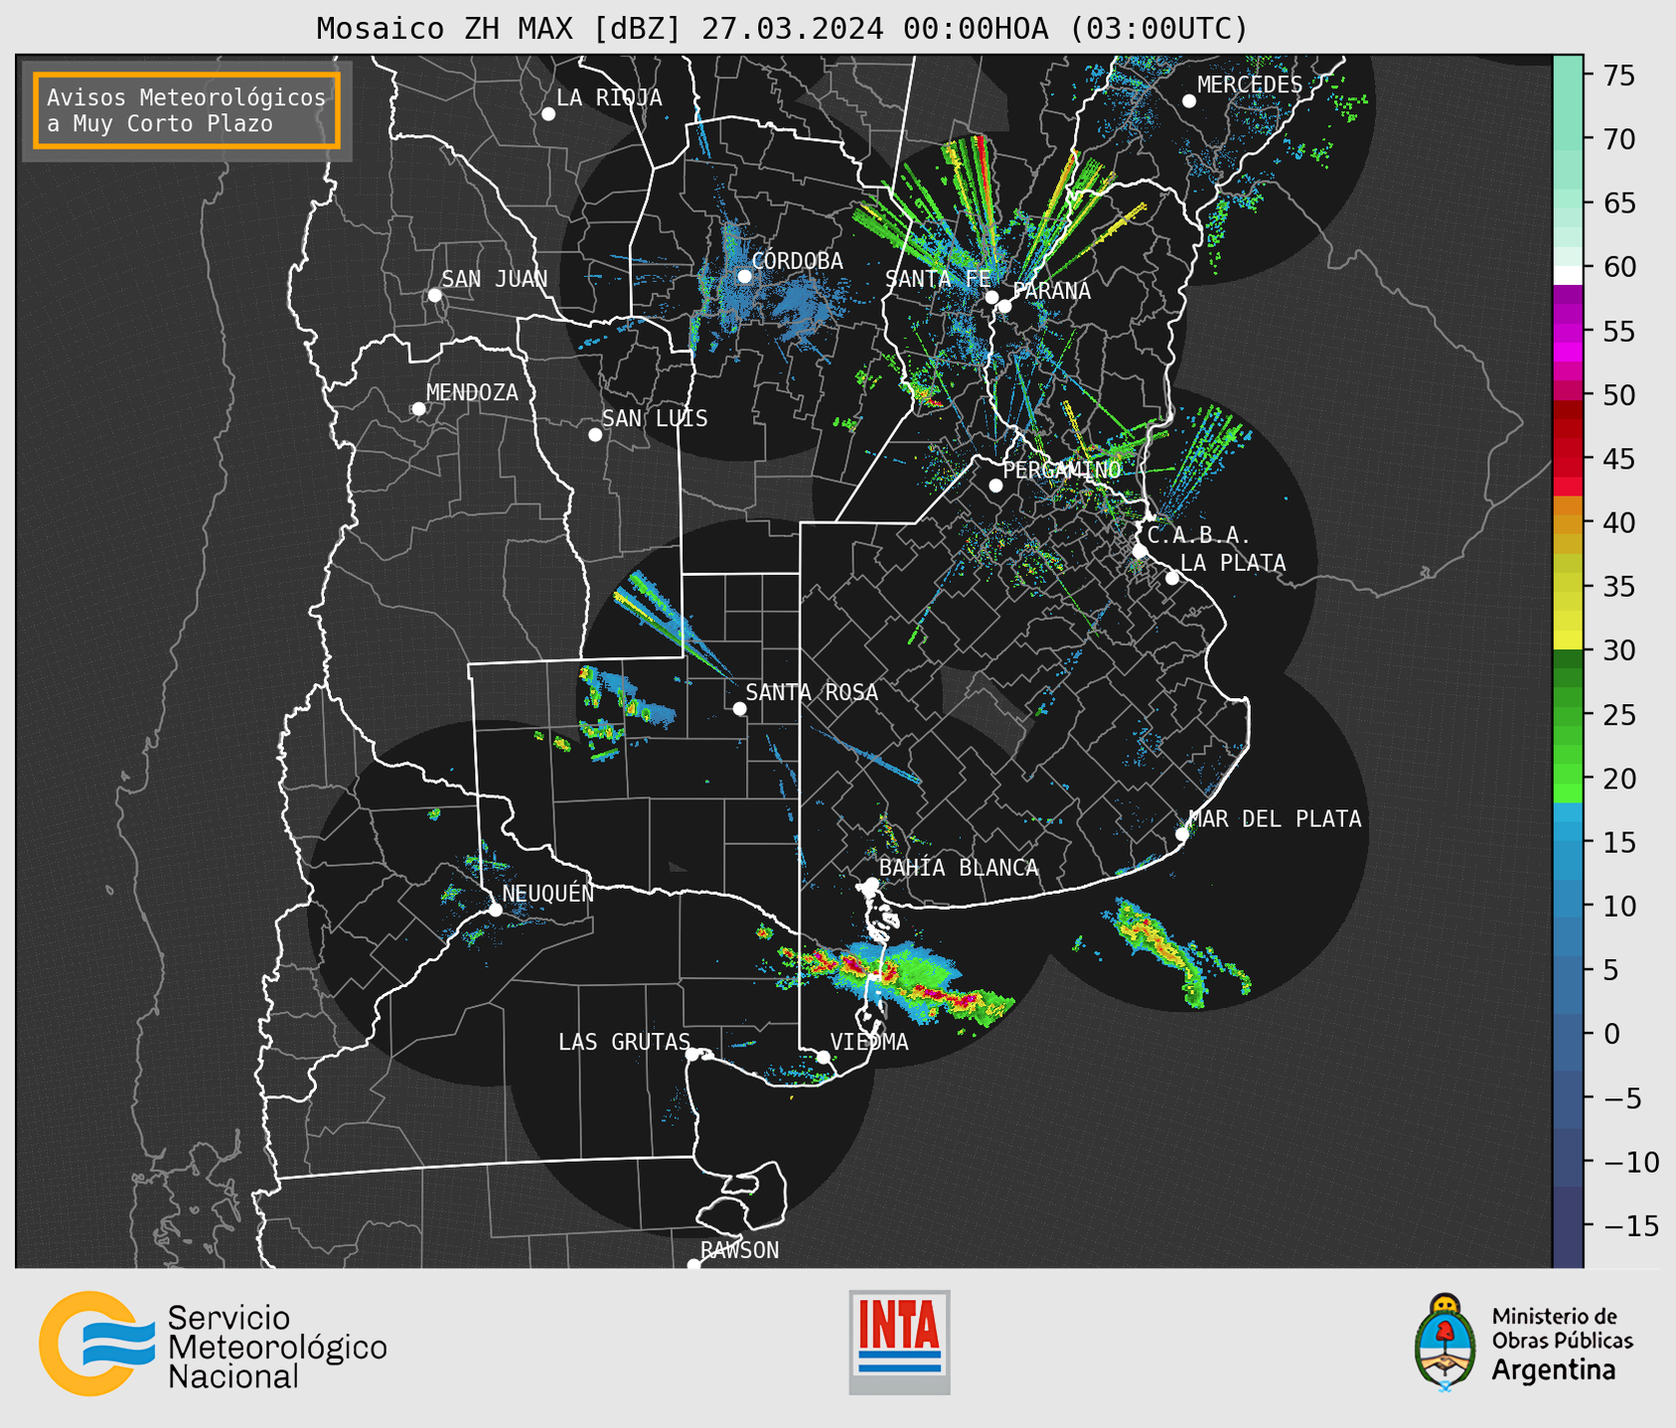Click the 45 dBZ colorbar label
This screenshot has width=1676, height=1428.
(1619, 459)
